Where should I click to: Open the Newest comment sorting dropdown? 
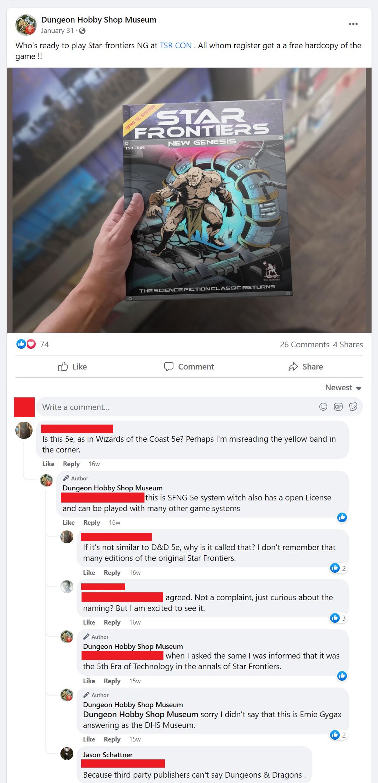(x=343, y=387)
